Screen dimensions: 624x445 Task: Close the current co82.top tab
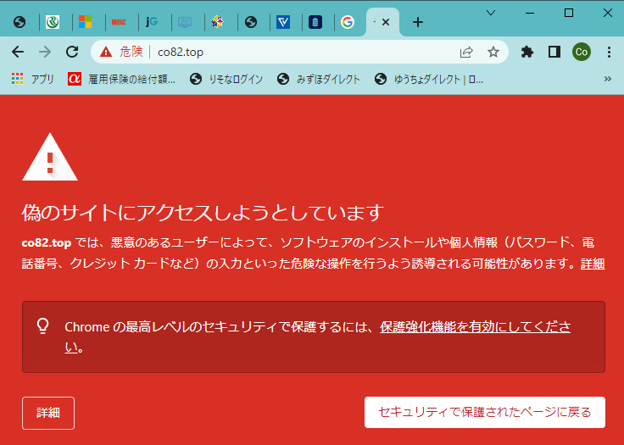385,22
